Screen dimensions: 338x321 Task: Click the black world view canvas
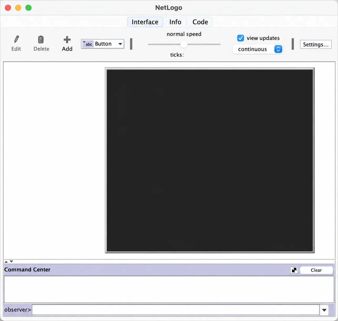pos(210,160)
